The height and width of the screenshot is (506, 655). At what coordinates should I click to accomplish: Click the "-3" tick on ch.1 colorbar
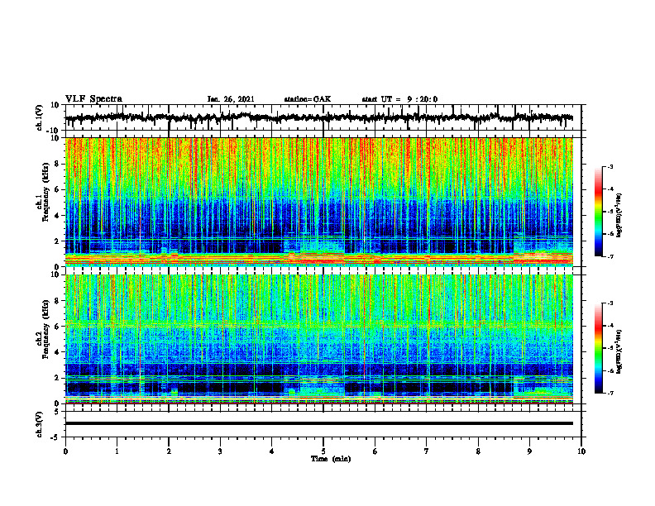pos(610,166)
